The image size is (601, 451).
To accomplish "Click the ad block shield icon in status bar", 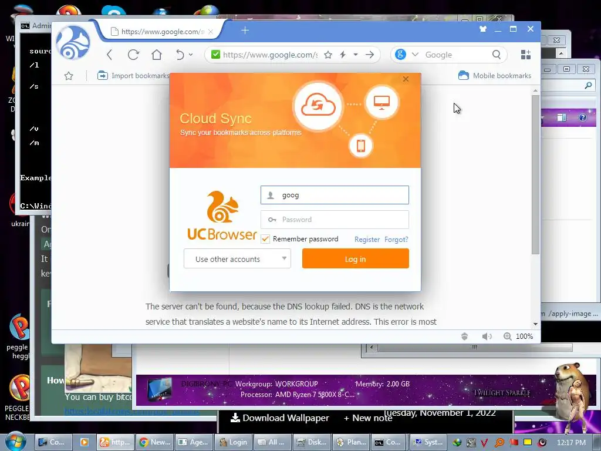I will tap(465, 336).
